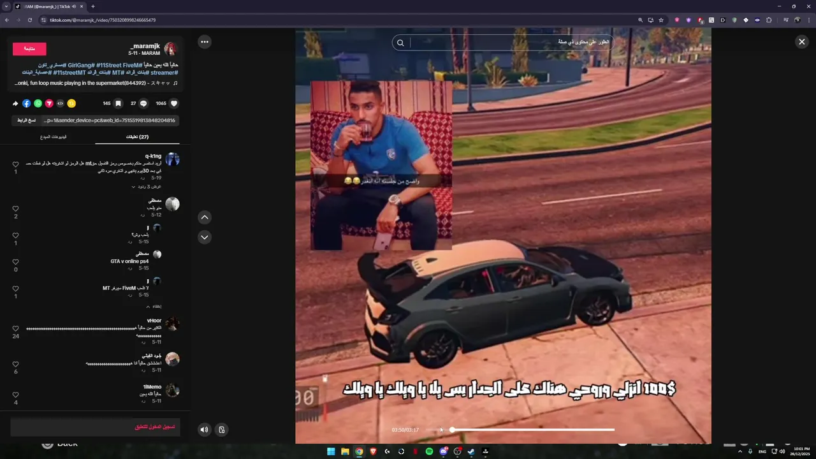Share the video to Facebook

coord(26,103)
